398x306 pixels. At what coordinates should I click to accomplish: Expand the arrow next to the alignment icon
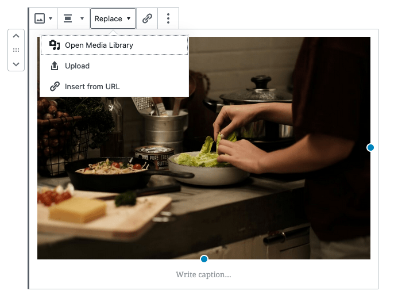82,18
